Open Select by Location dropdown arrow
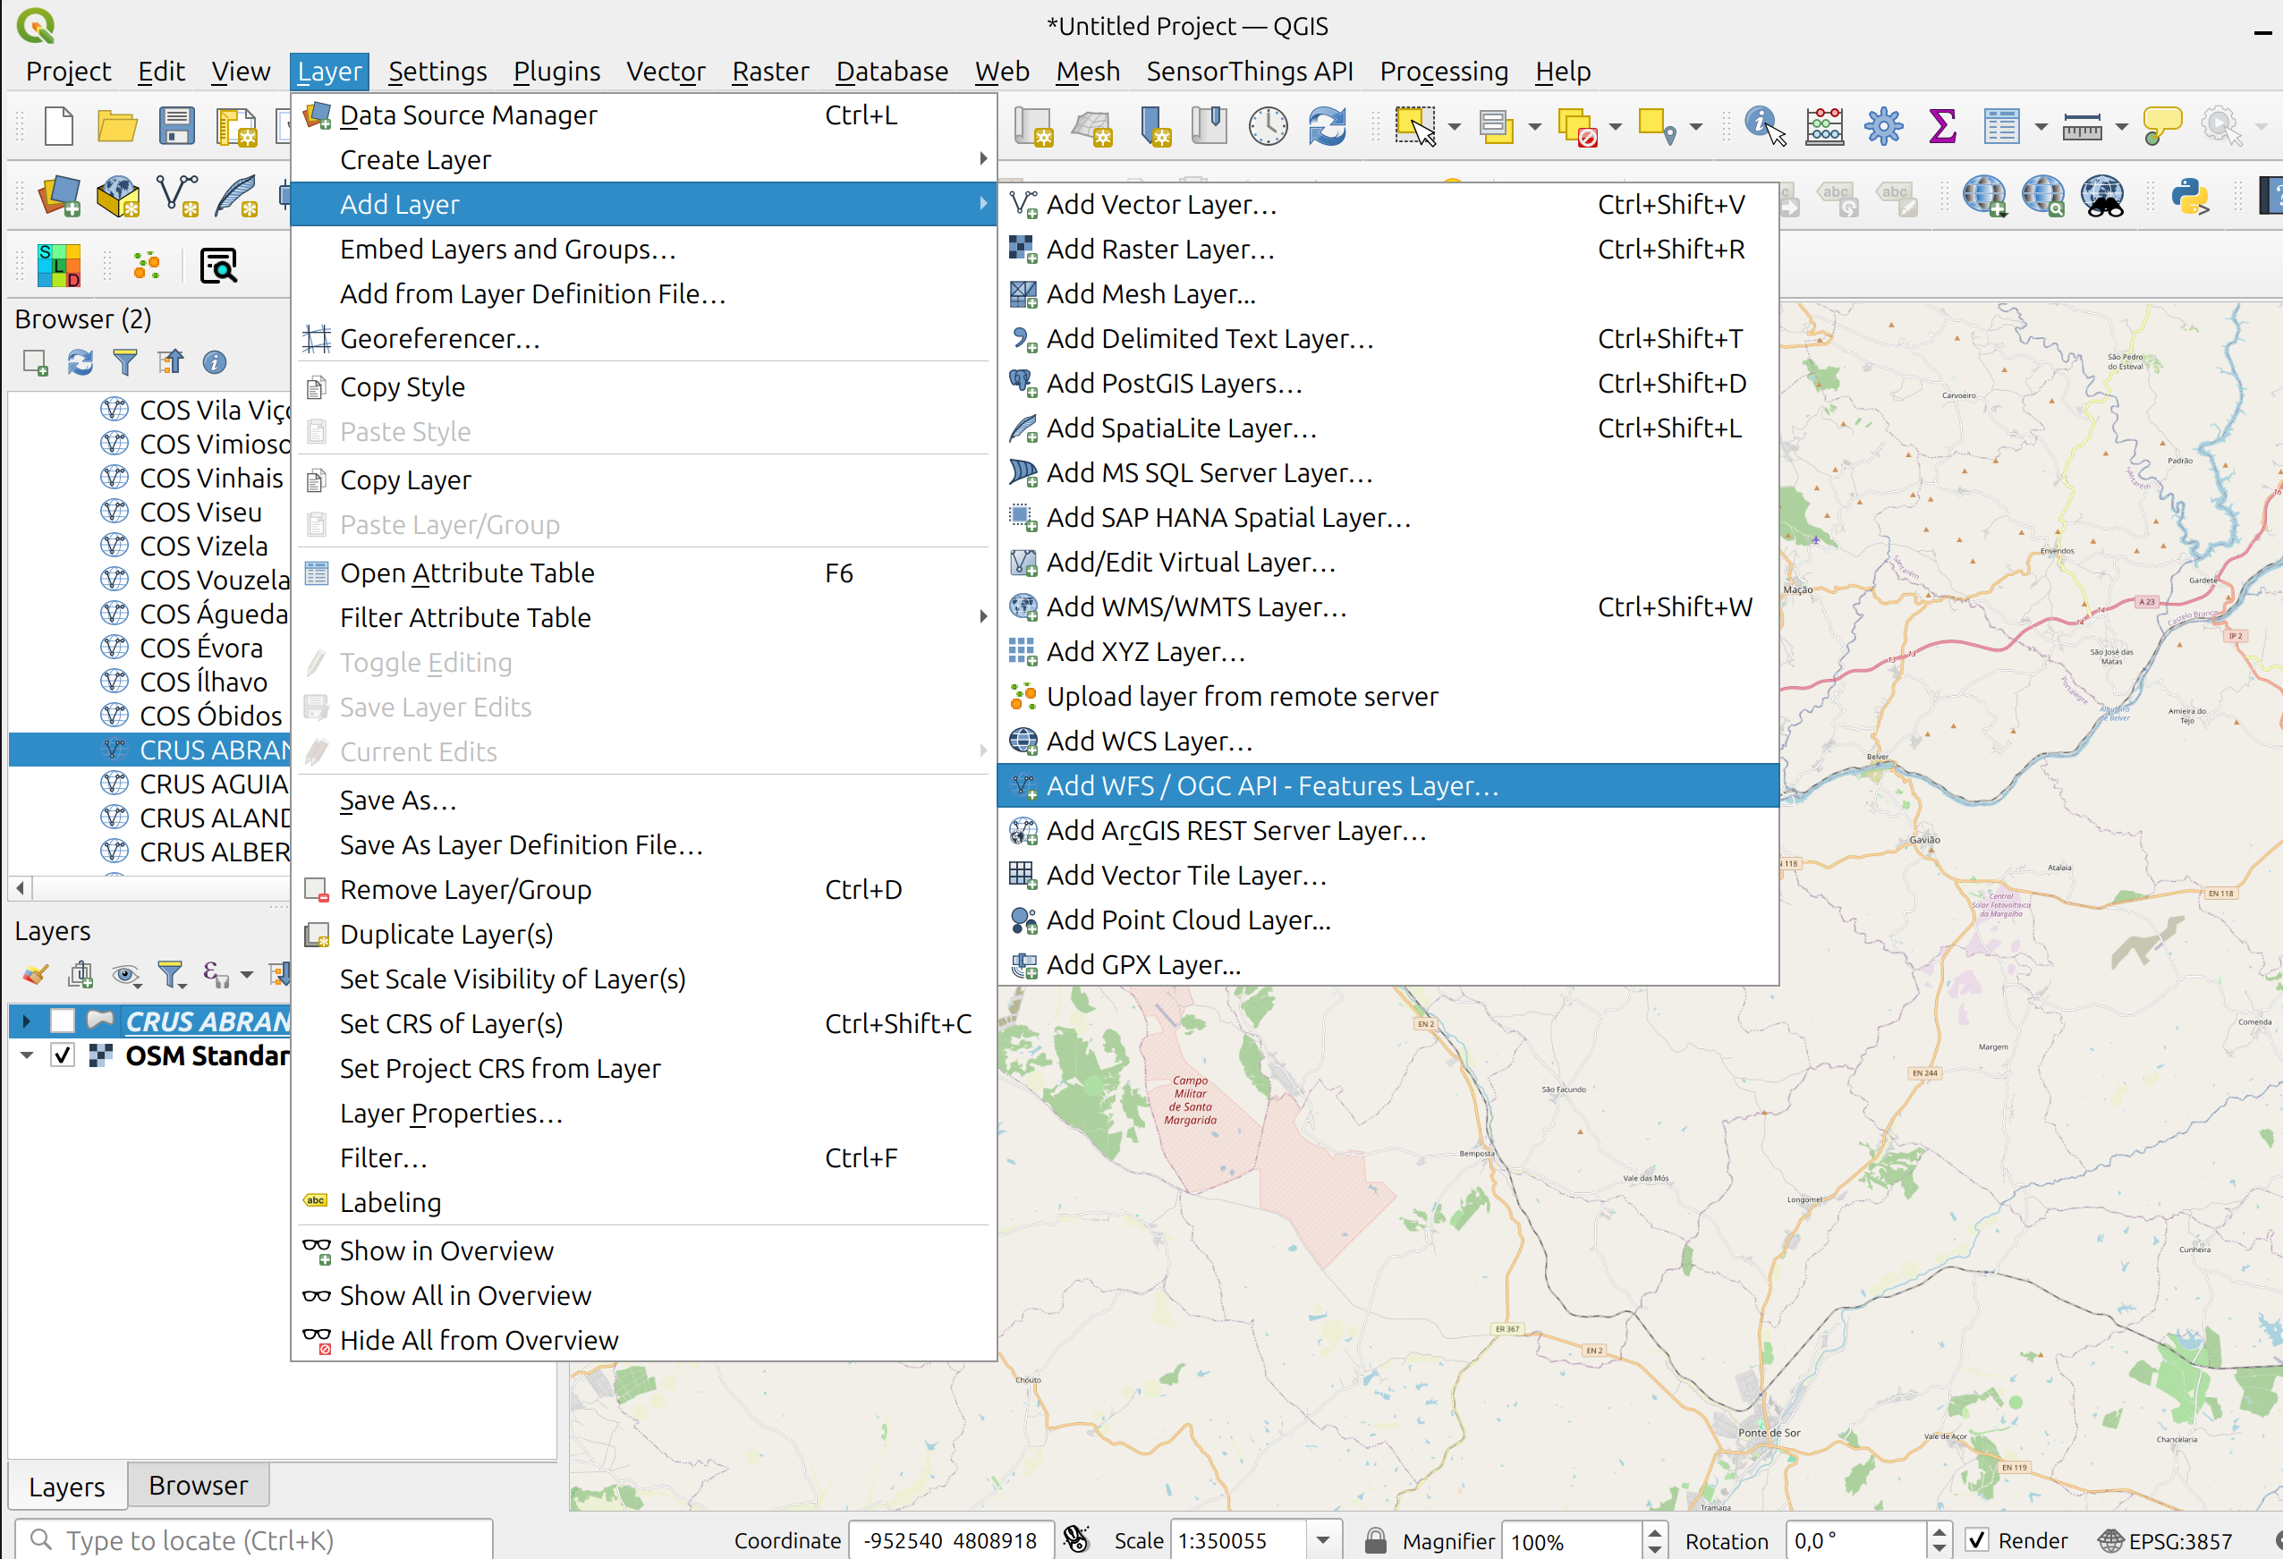The height and width of the screenshot is (1559, 2283). 1694,127
